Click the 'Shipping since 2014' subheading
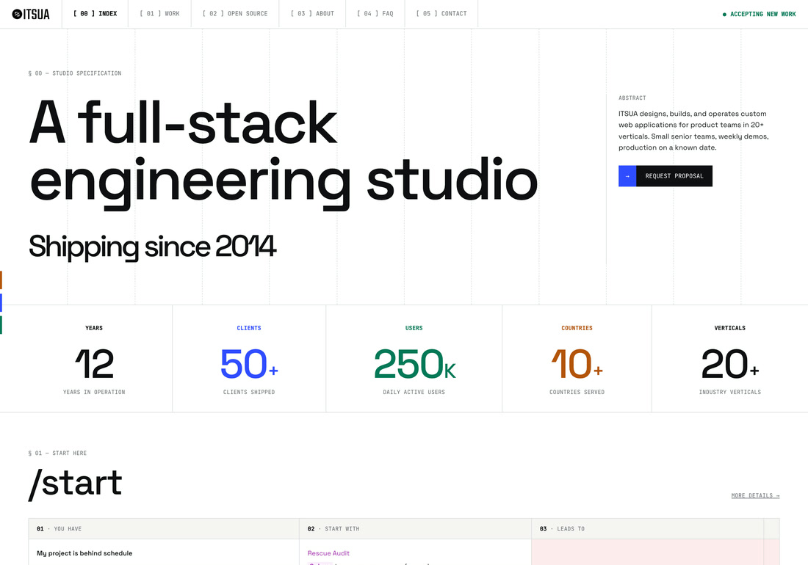This screenshot has width=808, height=565. point(153,247)
